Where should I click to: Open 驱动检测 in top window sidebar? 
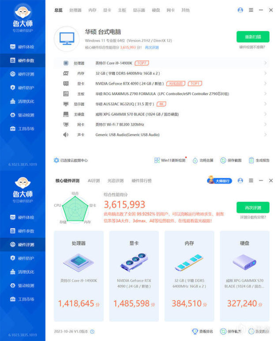tap(23, 115)
